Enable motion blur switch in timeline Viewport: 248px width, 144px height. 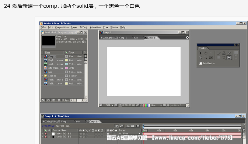pyautogui.click(x=138, y=126)
